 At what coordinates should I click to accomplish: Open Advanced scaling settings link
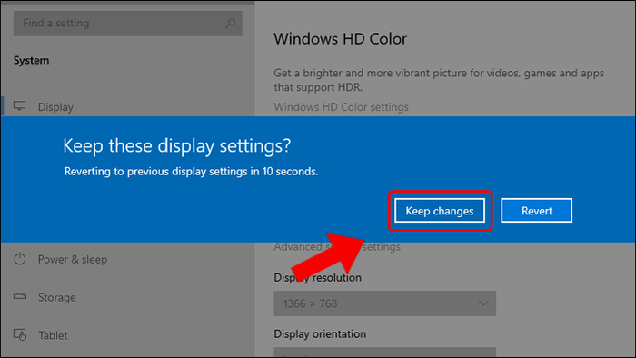[x=337, y=246]
